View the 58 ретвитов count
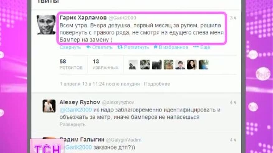Screen dimensions: 273x153 click(x=71, y=64)
